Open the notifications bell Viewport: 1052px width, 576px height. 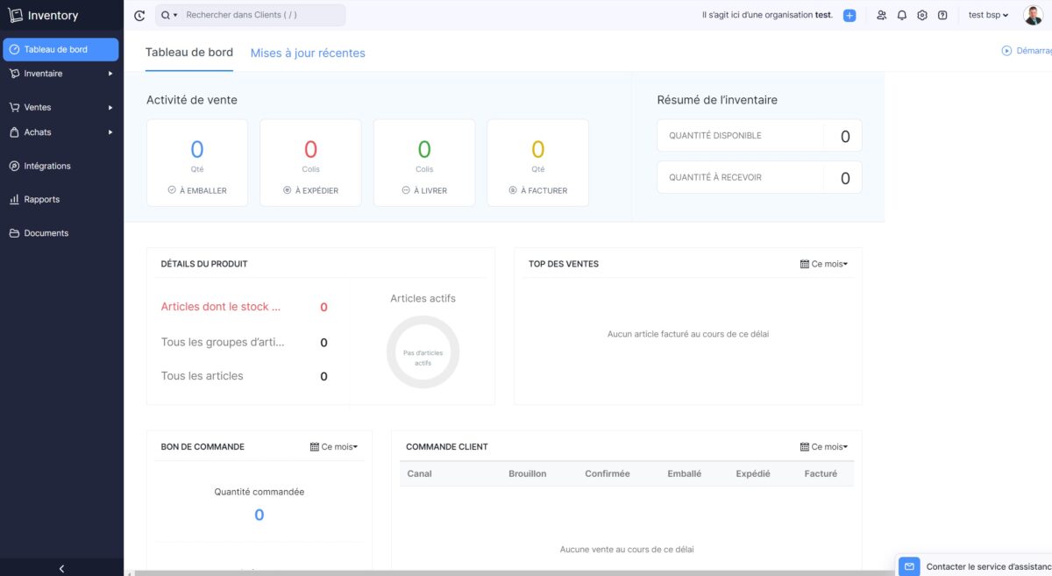click(901, 15)
